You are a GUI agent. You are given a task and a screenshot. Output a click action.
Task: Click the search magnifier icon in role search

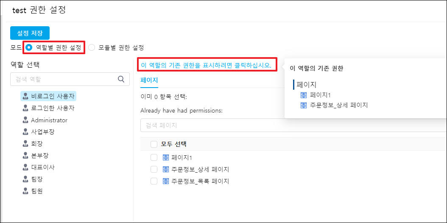click(121, 79)
